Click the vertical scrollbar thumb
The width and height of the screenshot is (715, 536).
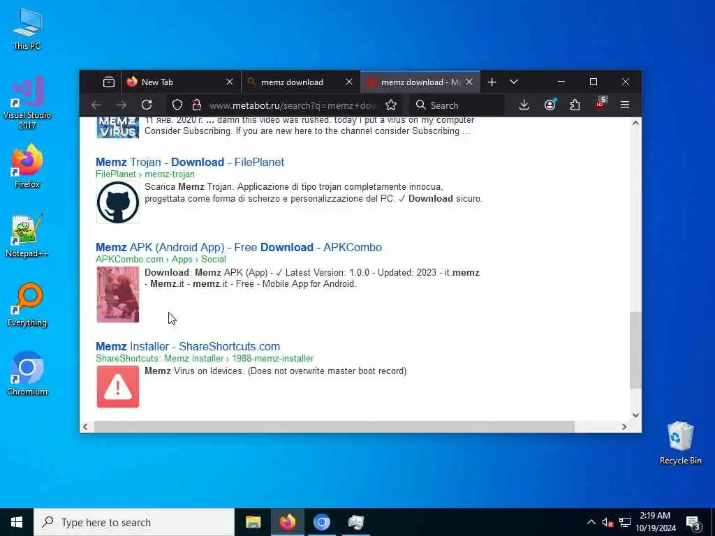click(x=635, y=350)
